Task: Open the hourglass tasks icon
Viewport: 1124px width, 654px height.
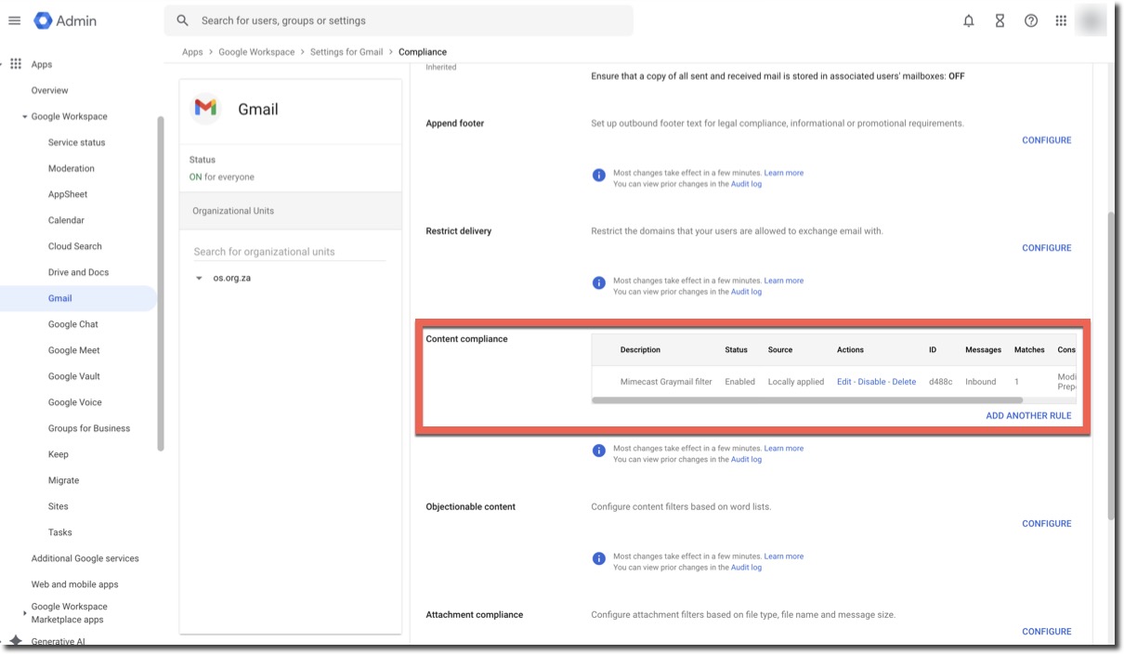Action: click(x=1000, y=20)
